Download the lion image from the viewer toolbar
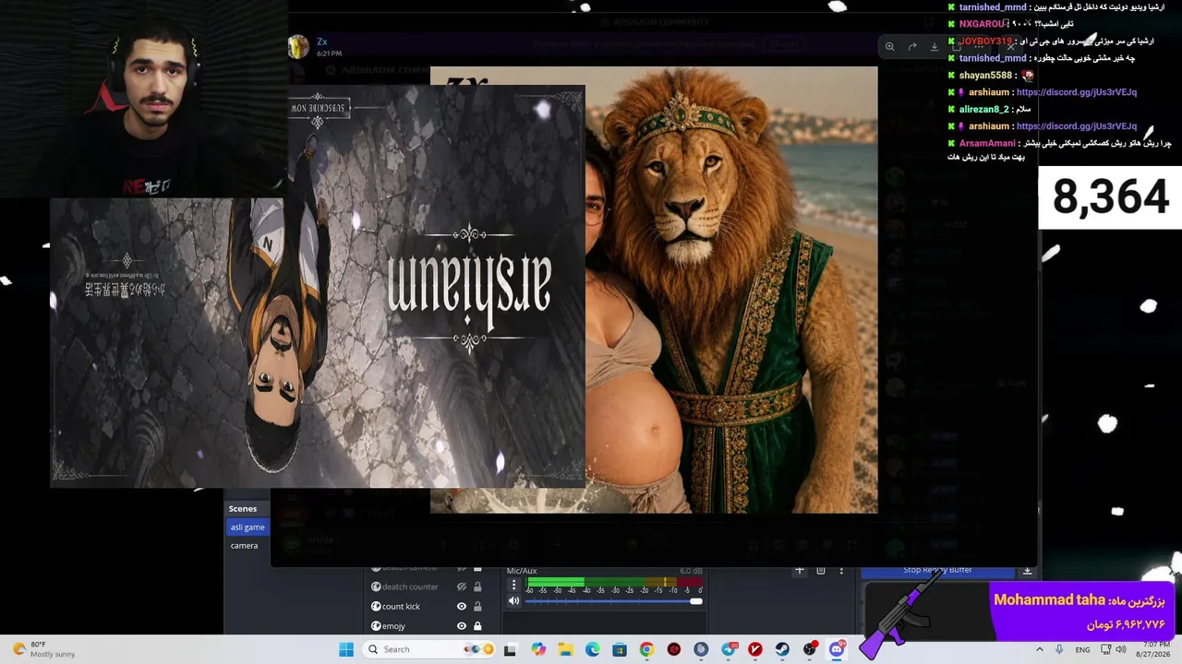 (x=935, y=46)
